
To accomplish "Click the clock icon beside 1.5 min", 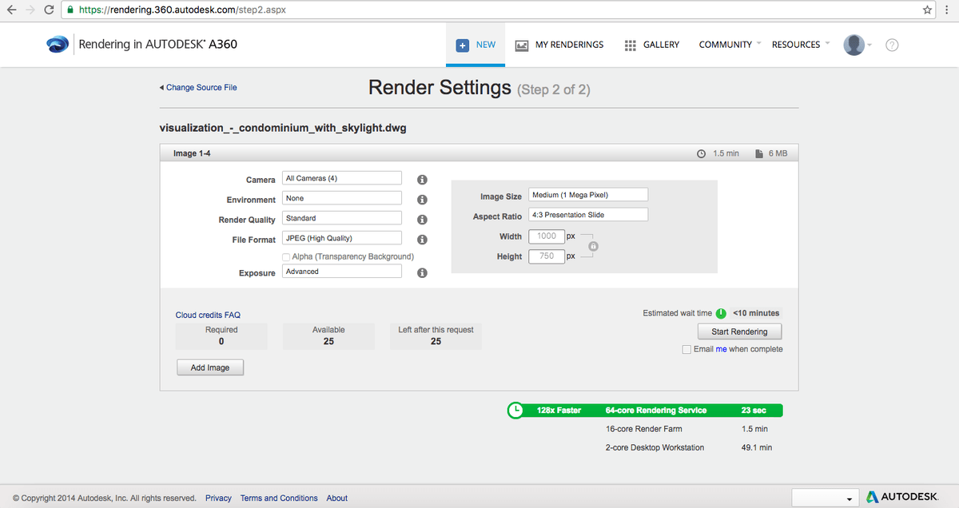I will click(x=702, y=153).
